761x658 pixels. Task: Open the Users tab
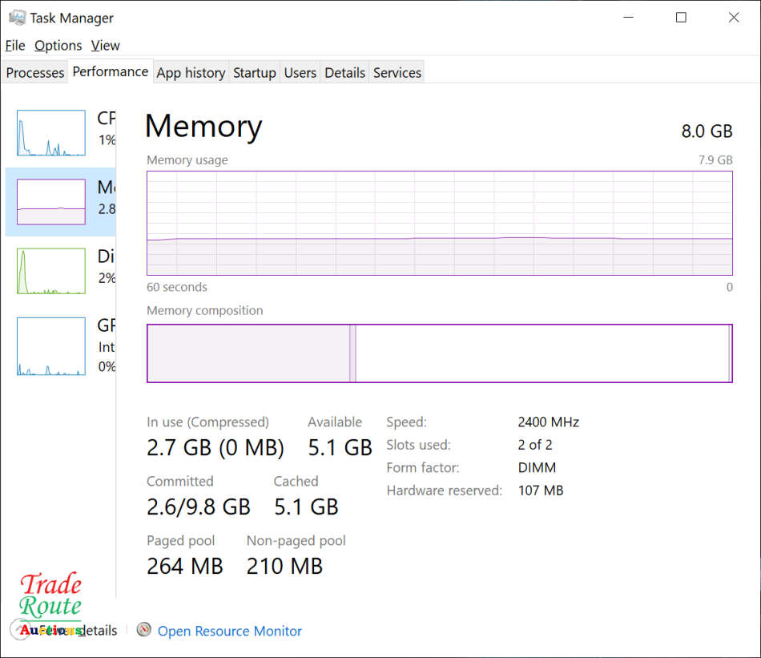click(x=300, y=73)
